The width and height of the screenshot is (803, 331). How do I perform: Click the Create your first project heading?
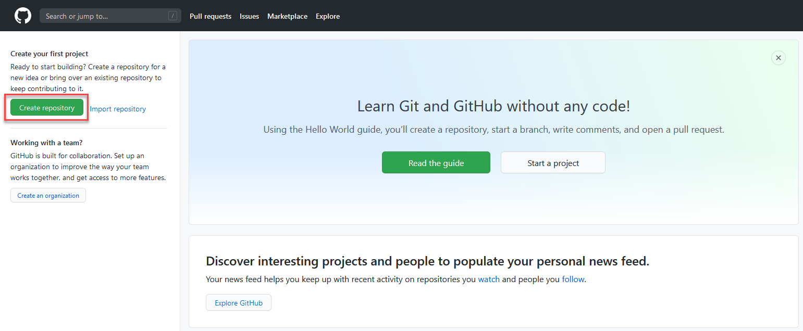point(49,54)
